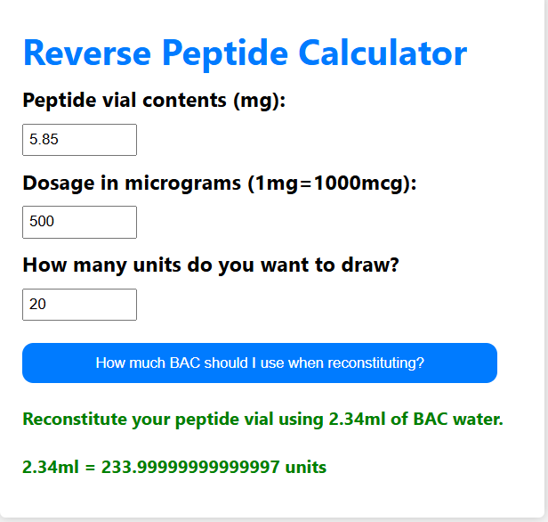Click the 'How much BAC should I use' button
This screenshot has height=522, width=548.
[x=260, y=363]
